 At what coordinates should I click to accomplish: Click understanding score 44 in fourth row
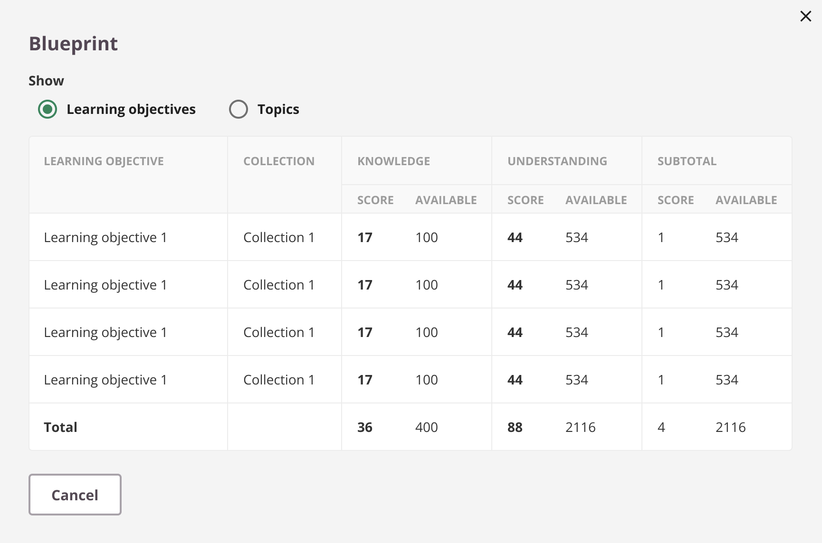point(515,380)
